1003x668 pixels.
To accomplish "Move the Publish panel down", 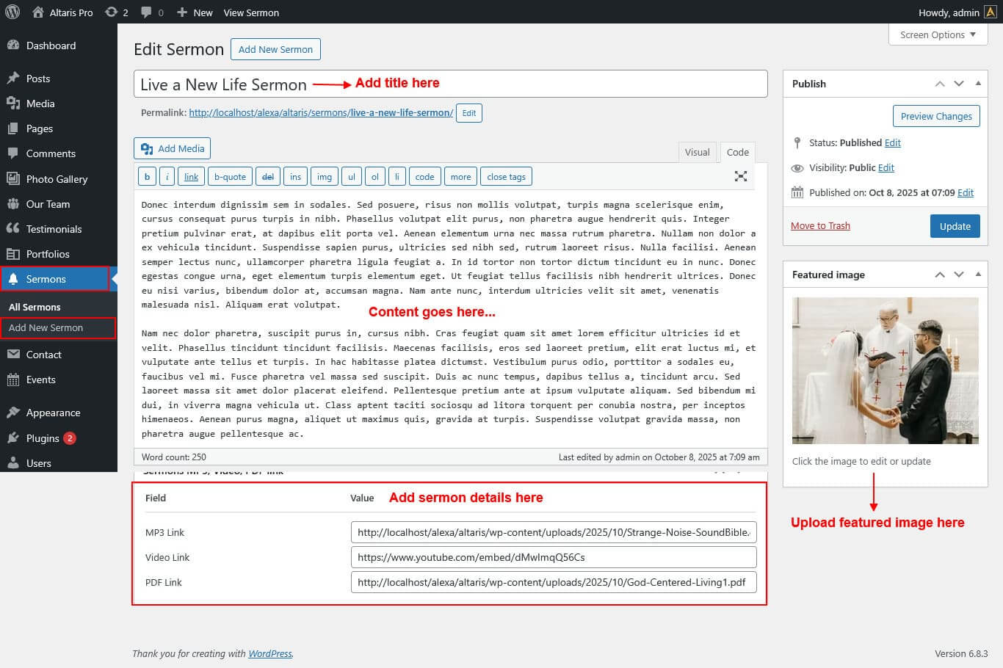I will [959, 84].
